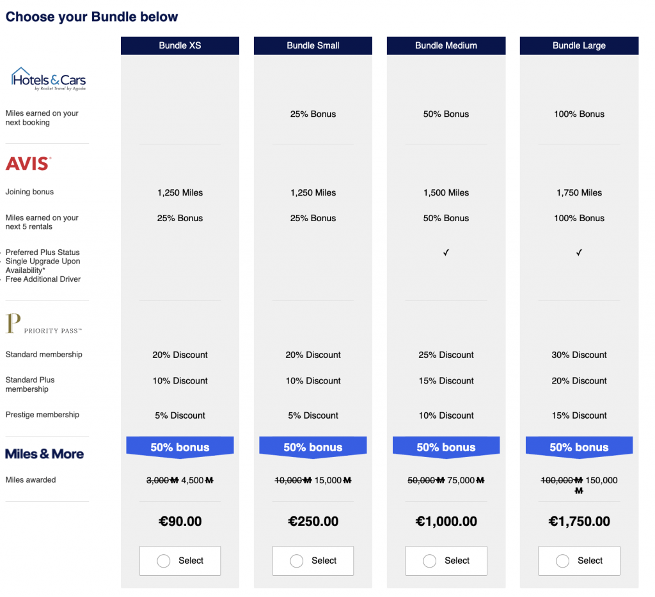The height and width of the screenshot is (597, 655).
Task: Click the Hotels & Cars logo
Action: pos(48,78)
